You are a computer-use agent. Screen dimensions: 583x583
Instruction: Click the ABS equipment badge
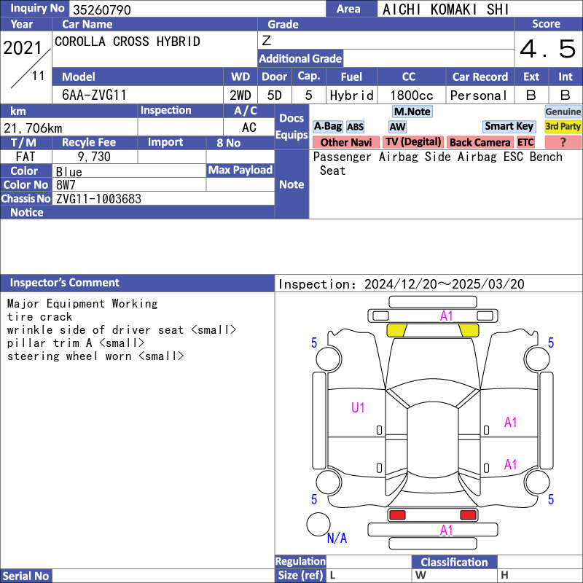tap(355, 127)
